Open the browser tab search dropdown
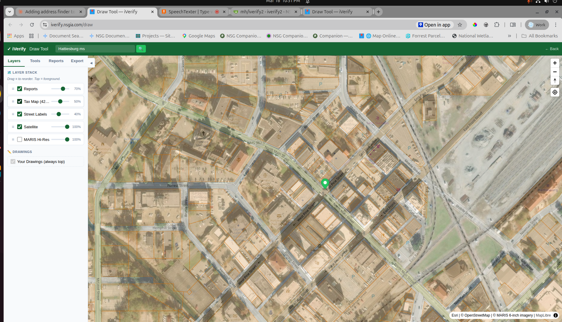Screen dimensions: 562x322 pyautogui.click(x=9, y=11)
